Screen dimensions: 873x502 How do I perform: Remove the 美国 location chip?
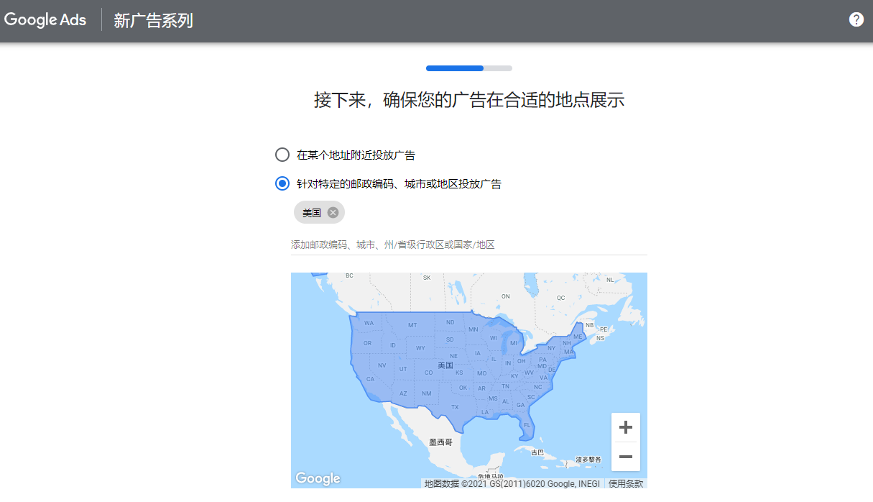point(333,212)
